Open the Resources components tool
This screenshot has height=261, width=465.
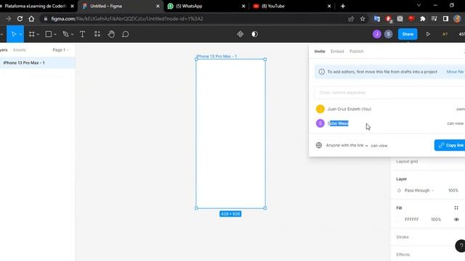point(97,34)
